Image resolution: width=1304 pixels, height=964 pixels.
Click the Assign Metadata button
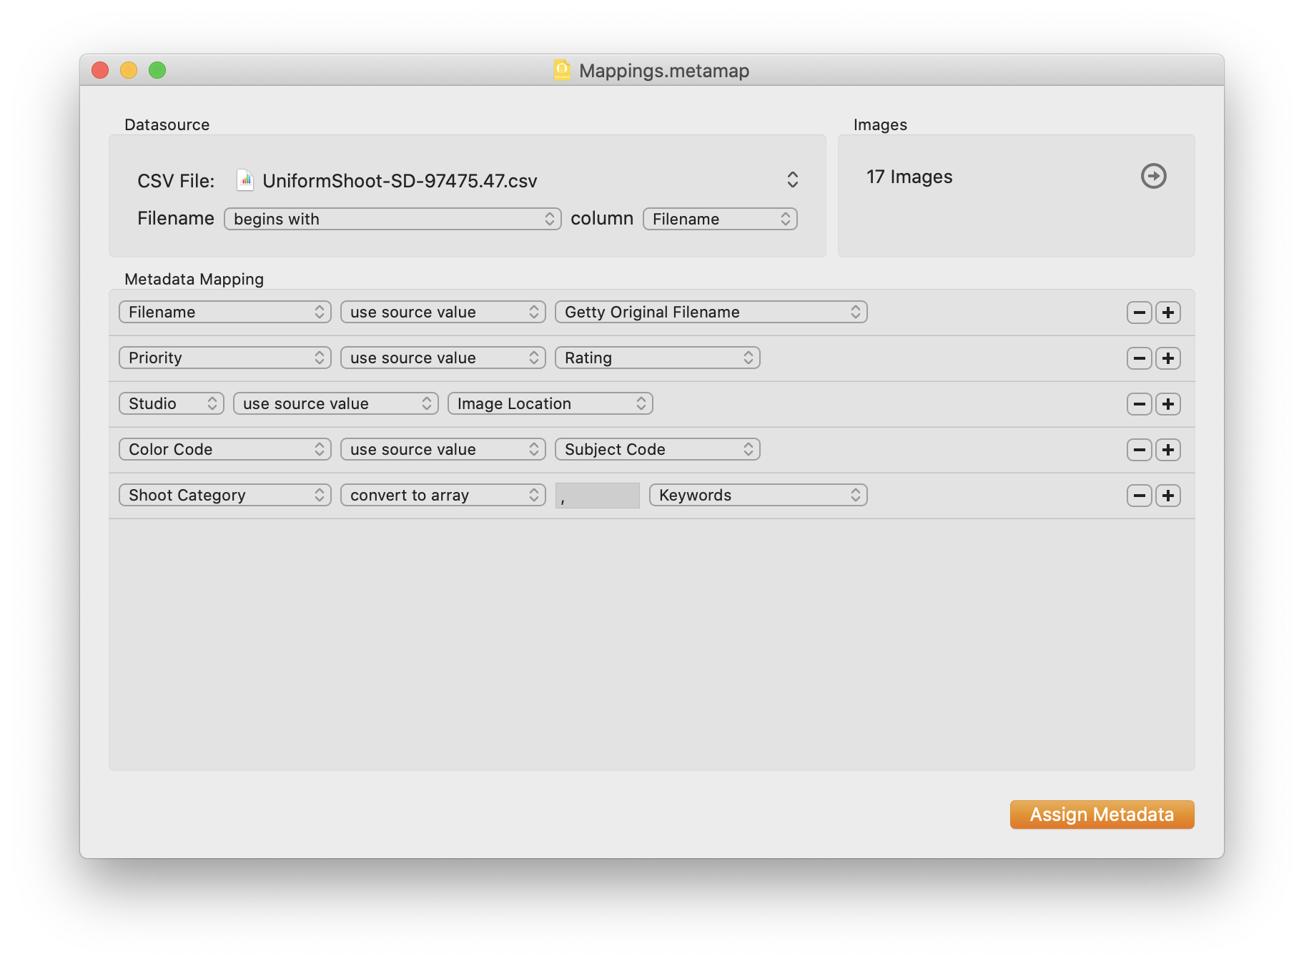pyautogui.click(x=1102, y=815)
